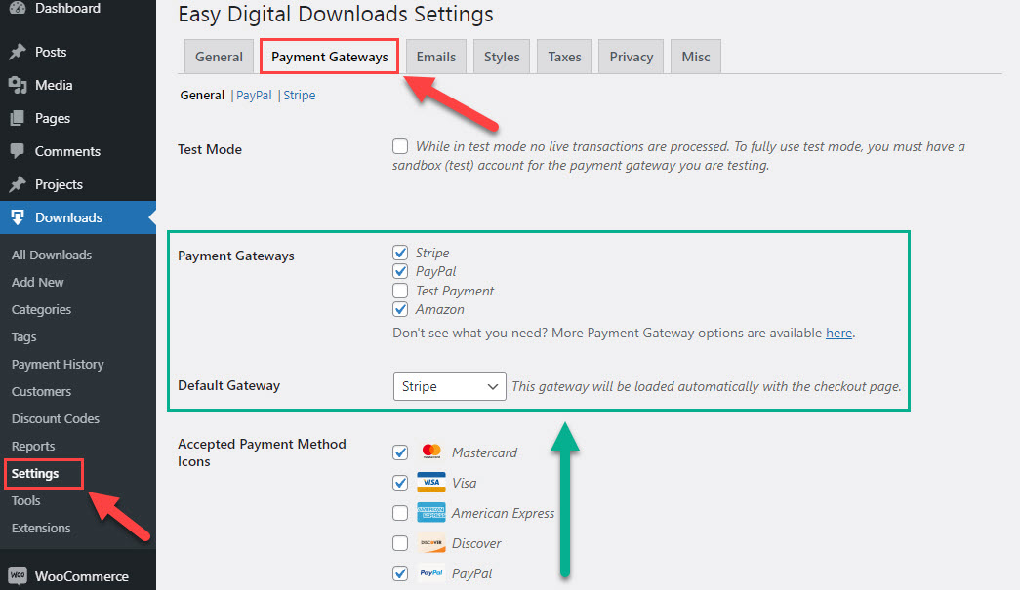The width and height of the screenshot is (1020, 590).
Task: Open the Customers submenu
Action: (x=41, y=391)
